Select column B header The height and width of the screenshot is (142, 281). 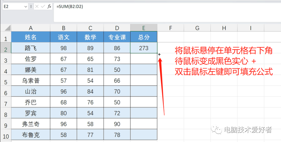point(64,28)
